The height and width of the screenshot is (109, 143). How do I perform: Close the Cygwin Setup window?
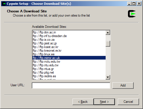[x=139, y=4]
